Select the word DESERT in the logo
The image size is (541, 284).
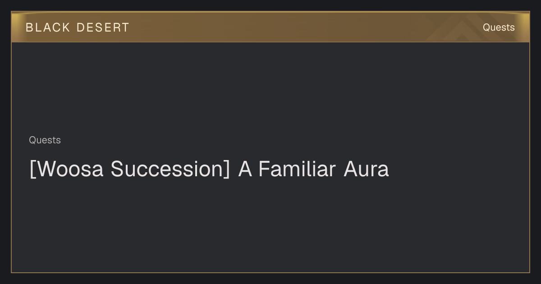(x=103, y=27)
